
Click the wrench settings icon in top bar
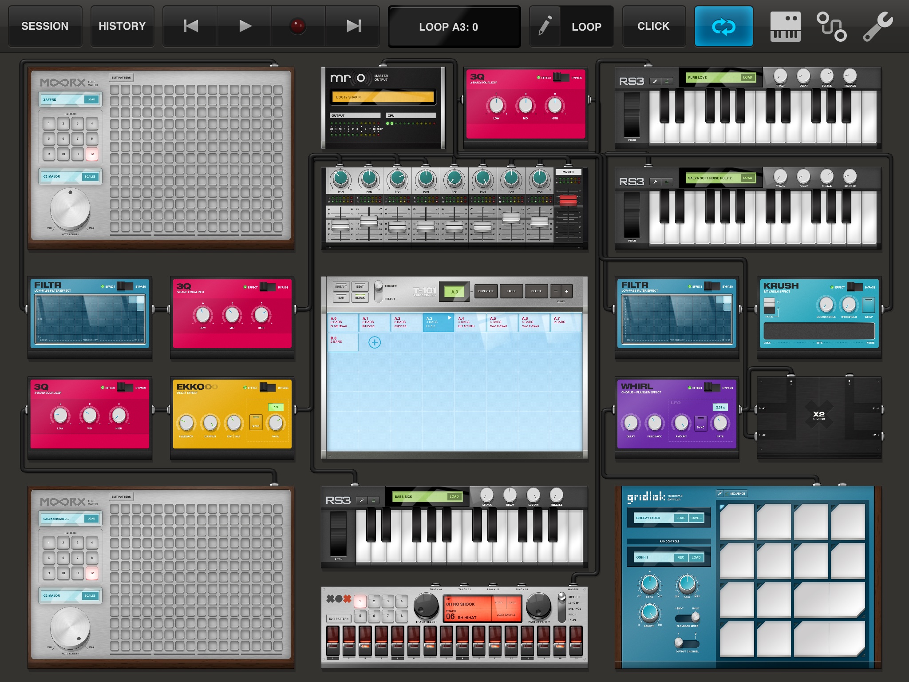[877, 27]
